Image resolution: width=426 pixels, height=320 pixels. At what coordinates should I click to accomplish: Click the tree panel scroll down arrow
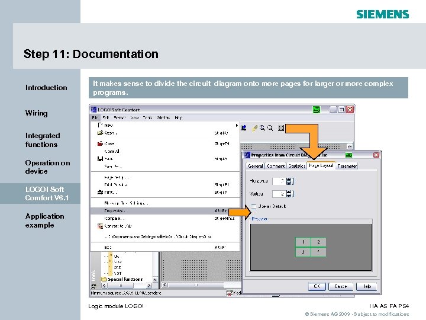[x=155, y=280]
